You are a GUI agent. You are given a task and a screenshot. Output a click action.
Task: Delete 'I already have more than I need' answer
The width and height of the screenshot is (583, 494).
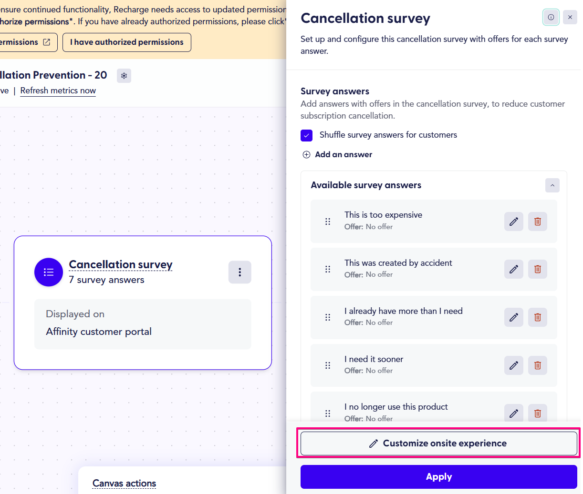[x=538, y=317]
